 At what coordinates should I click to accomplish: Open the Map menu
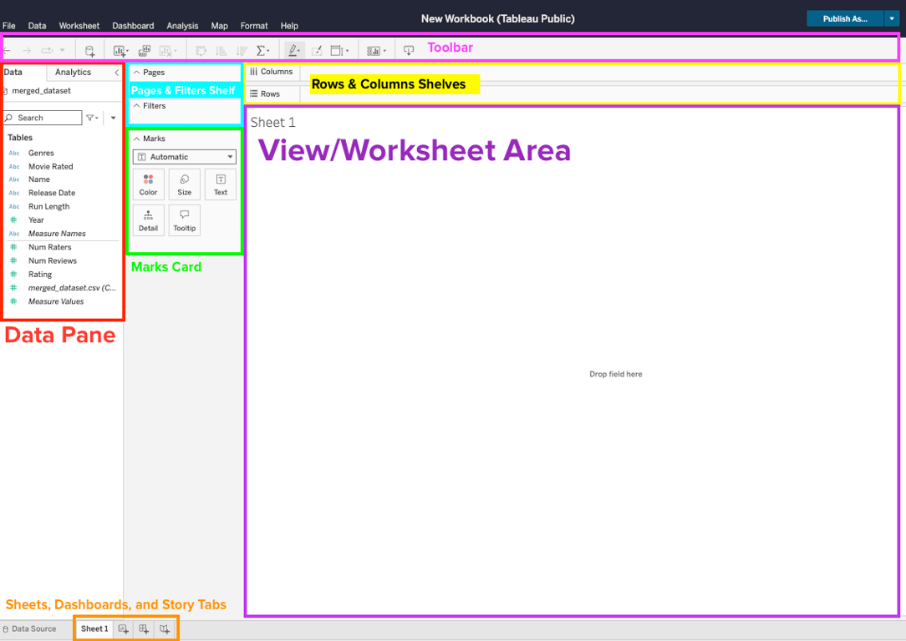click(x=219, y=26)
